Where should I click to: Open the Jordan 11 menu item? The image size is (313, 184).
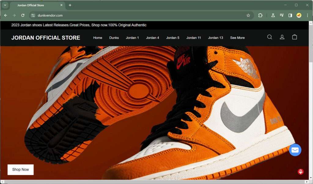[x=193, y=38]
